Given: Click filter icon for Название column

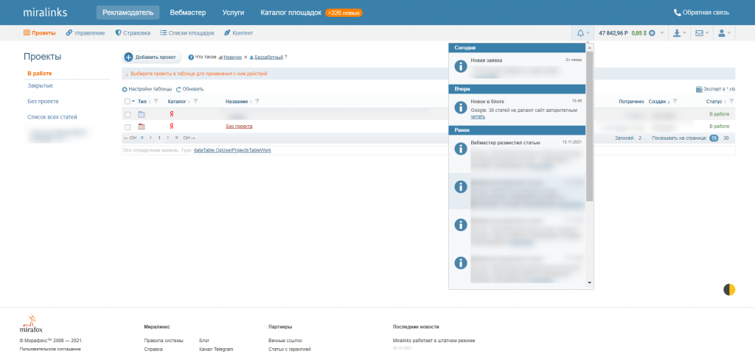Looking at the screenshot, I should coord(257,102).
